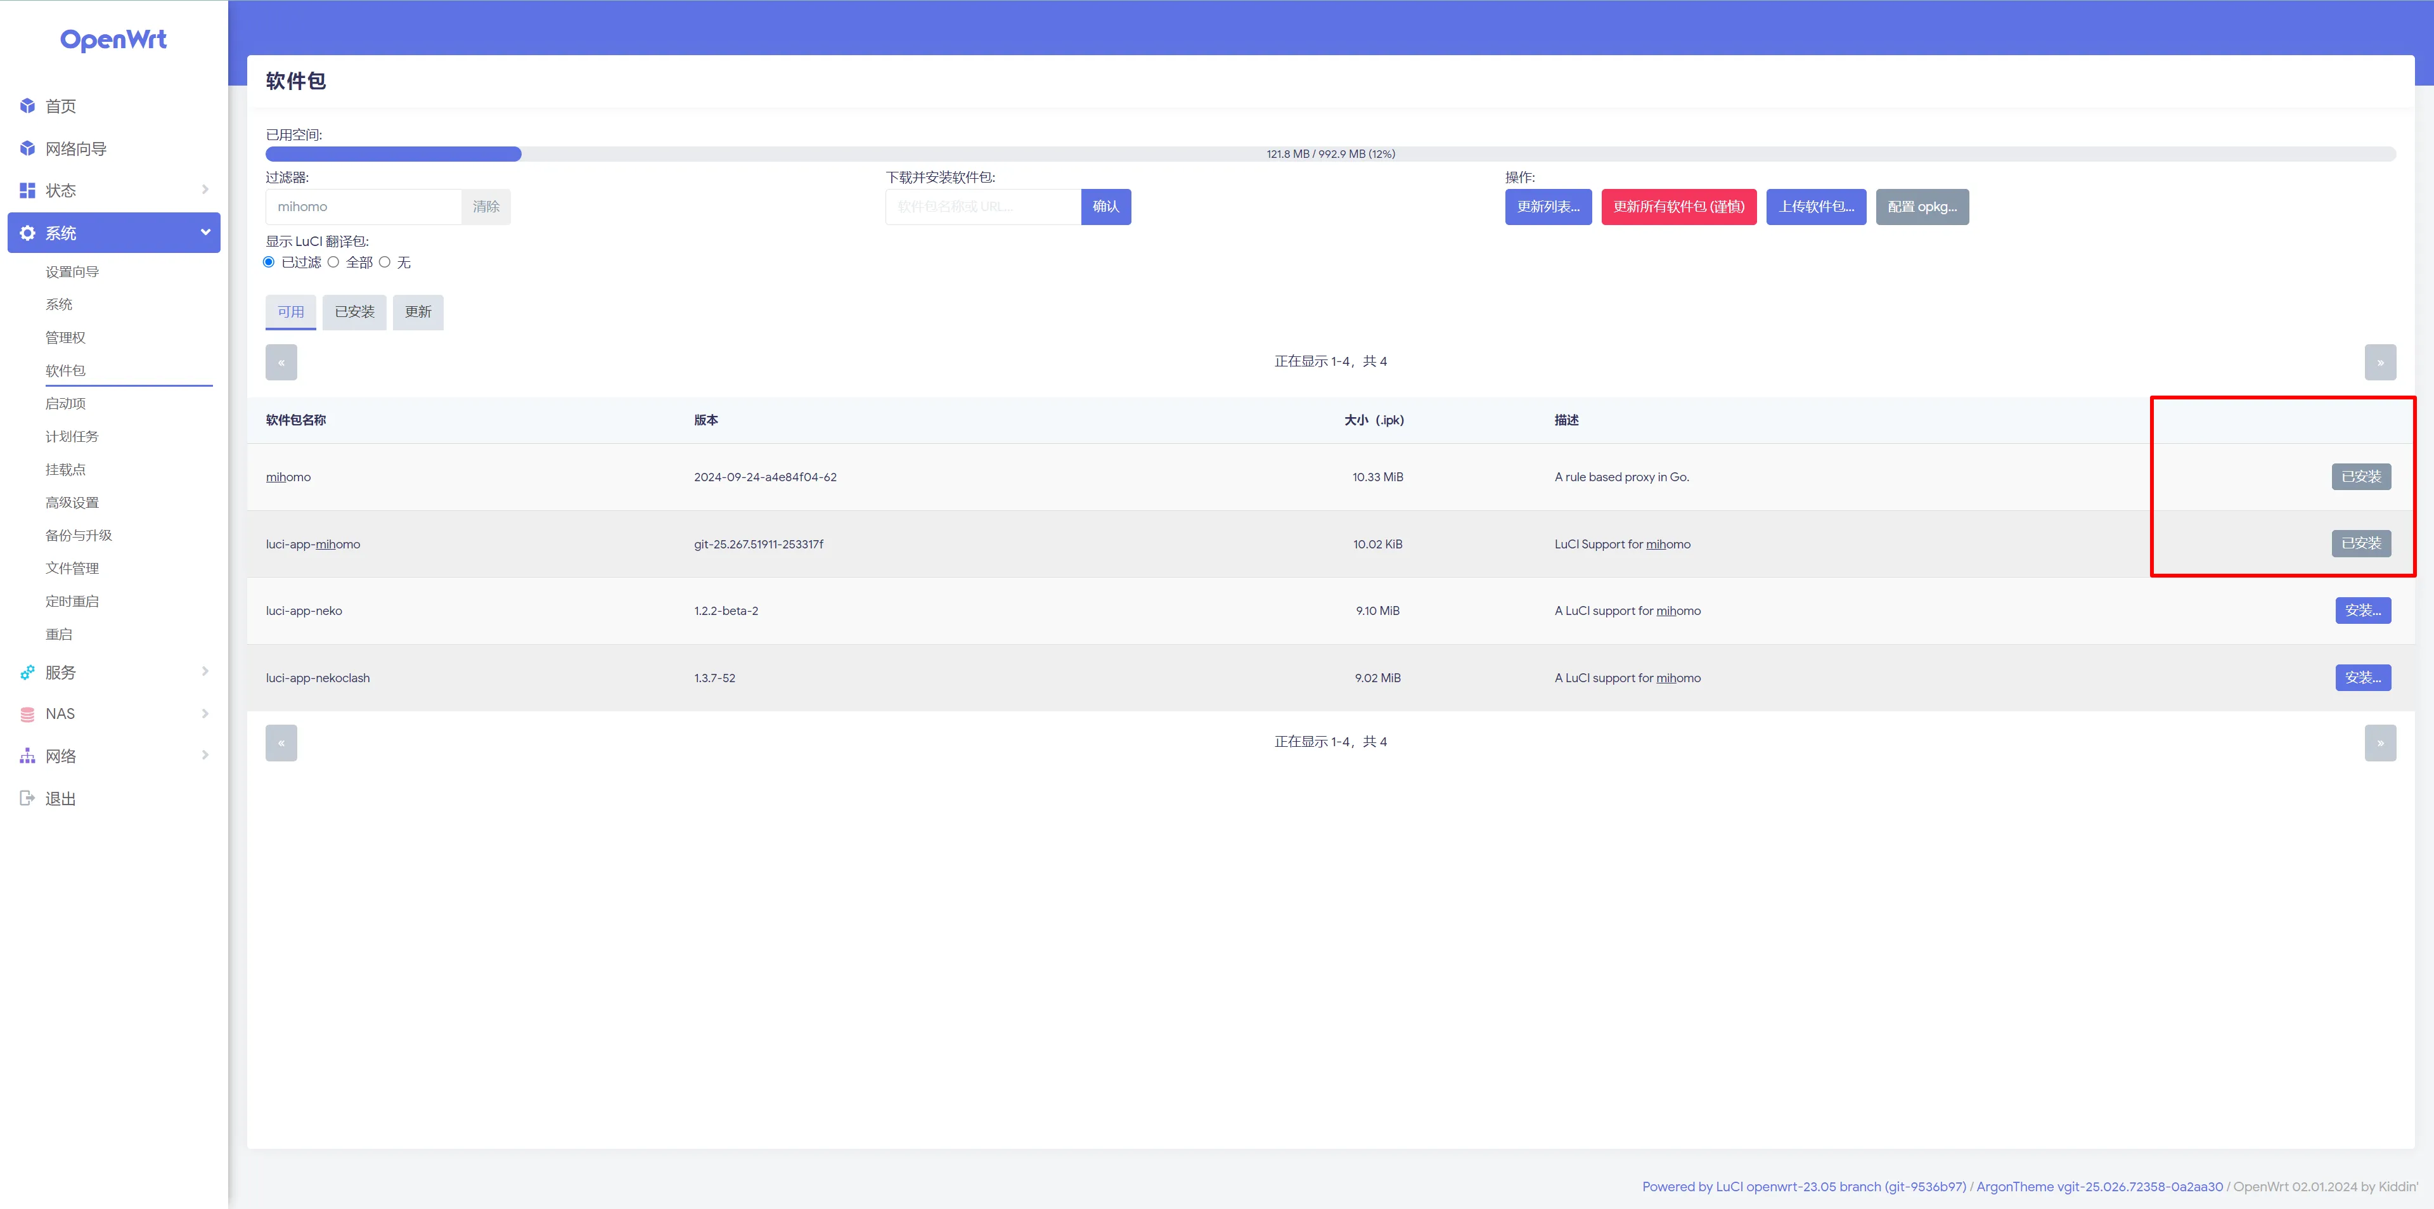2434x1209 pixels.
Task: Expand the NAS menu chevron
Action: coord(205,714)
